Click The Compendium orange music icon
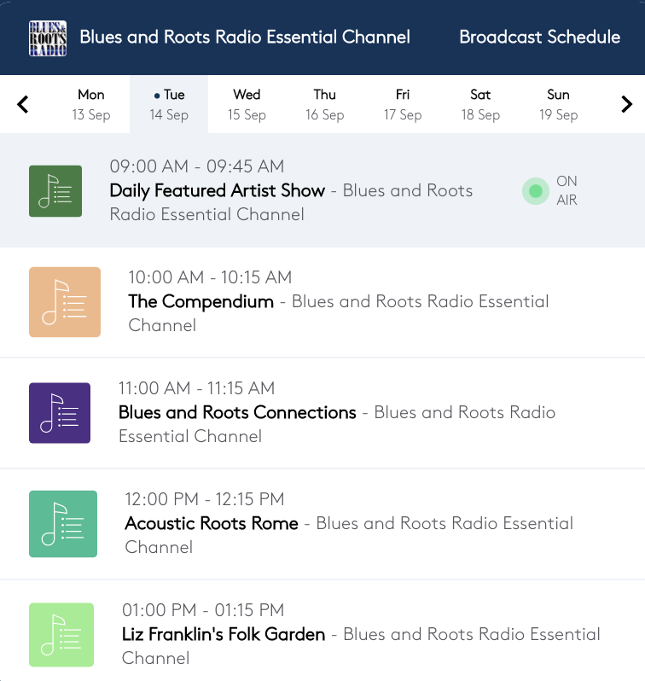Image resolution: width=645 pixels, height=681 pixels. click(65, 302)
